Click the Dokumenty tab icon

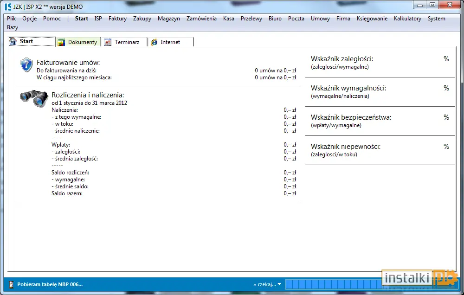(61, 42)
